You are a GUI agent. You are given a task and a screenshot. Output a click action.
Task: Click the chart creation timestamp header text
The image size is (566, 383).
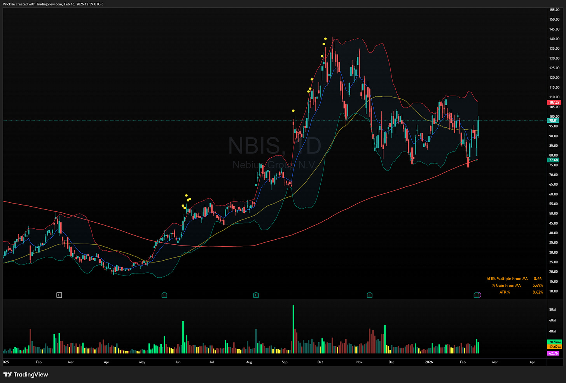(x=53, y=4)
